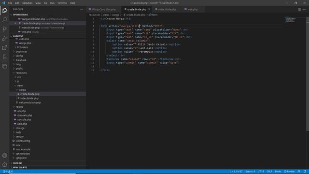309x174 pixels.
Task: Open the Terminal menu
Action: [x=62, y=3]
